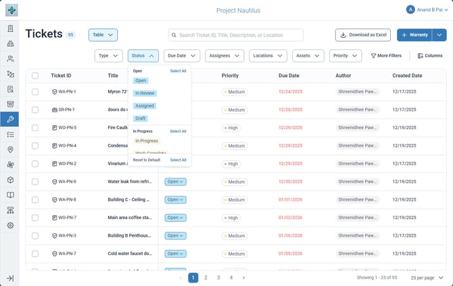
Task: Click in the ticket search field
Action: point(236,35)
